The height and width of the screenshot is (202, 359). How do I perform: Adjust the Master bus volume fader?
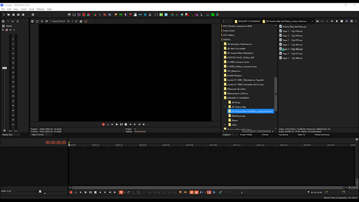[x=4, y=68]
